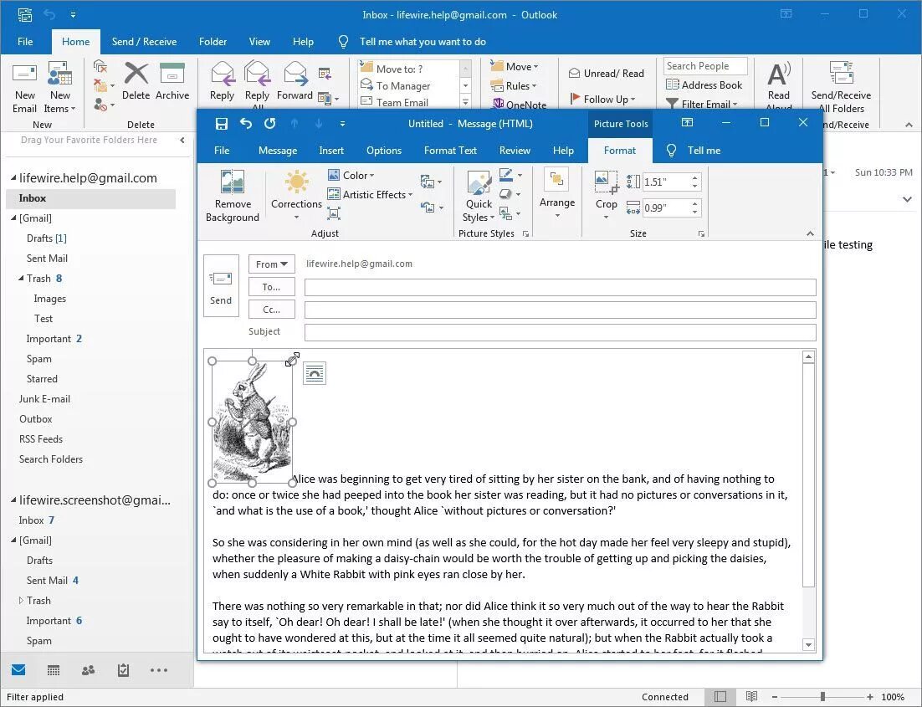Open the Message tab in the compose window
The image size is (922, 707).
coord(278,150)
